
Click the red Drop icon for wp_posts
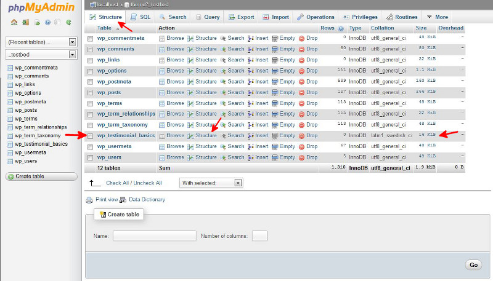click(x=301, y=92)
